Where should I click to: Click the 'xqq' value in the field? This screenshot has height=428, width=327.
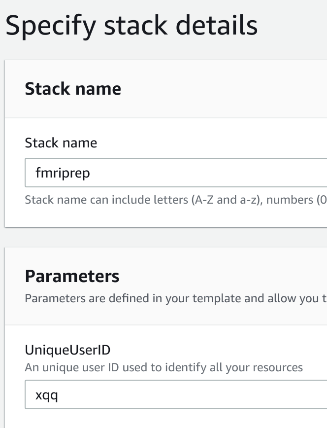point(47,395)
